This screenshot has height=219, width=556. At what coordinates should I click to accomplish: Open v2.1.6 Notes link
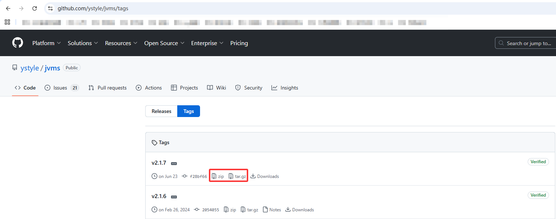[272, 210]
